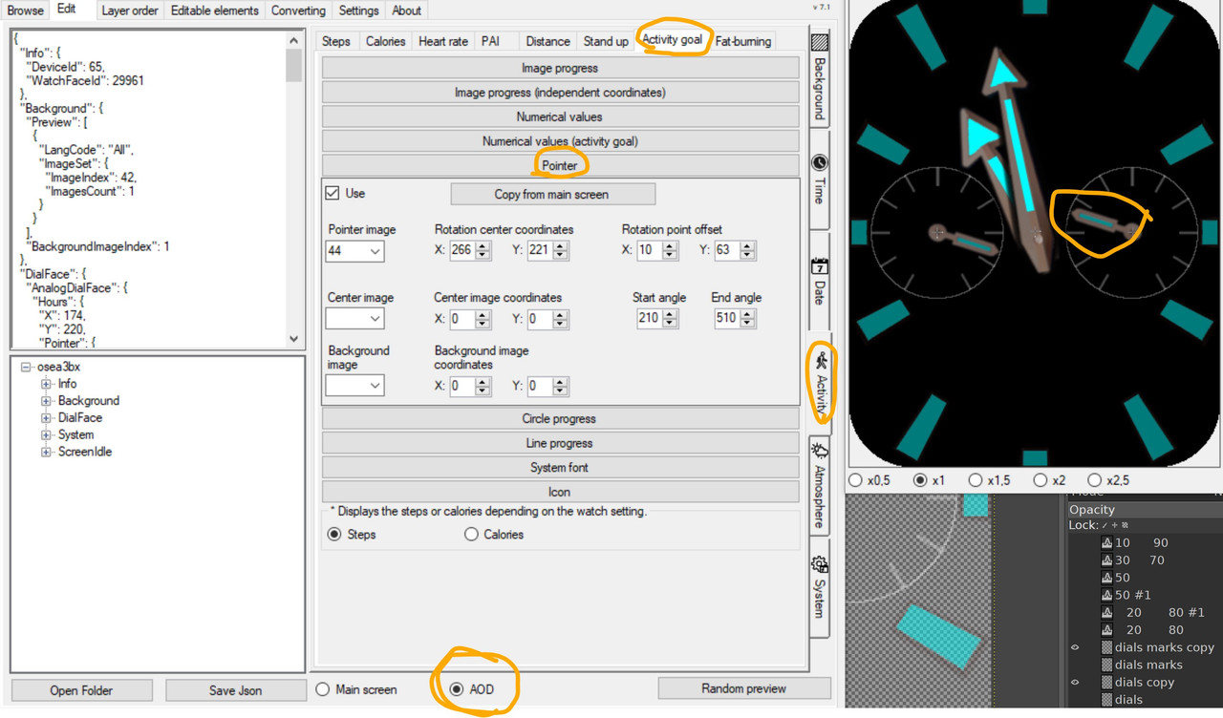Click the text layer icon for '30 70'
This screenshot has width=1223, height=718.
[x=1107, y=560]
